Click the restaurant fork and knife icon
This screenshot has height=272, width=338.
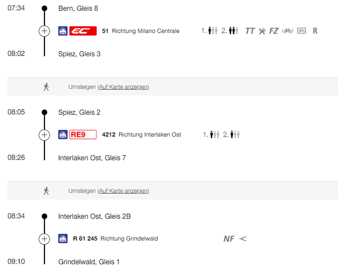pos(262,31)
